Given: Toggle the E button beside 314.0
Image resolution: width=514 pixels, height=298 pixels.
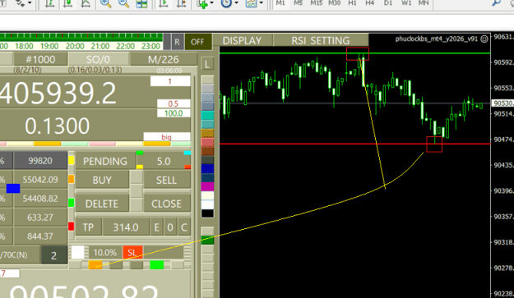Looking at the screenshot, I should 157,227.
